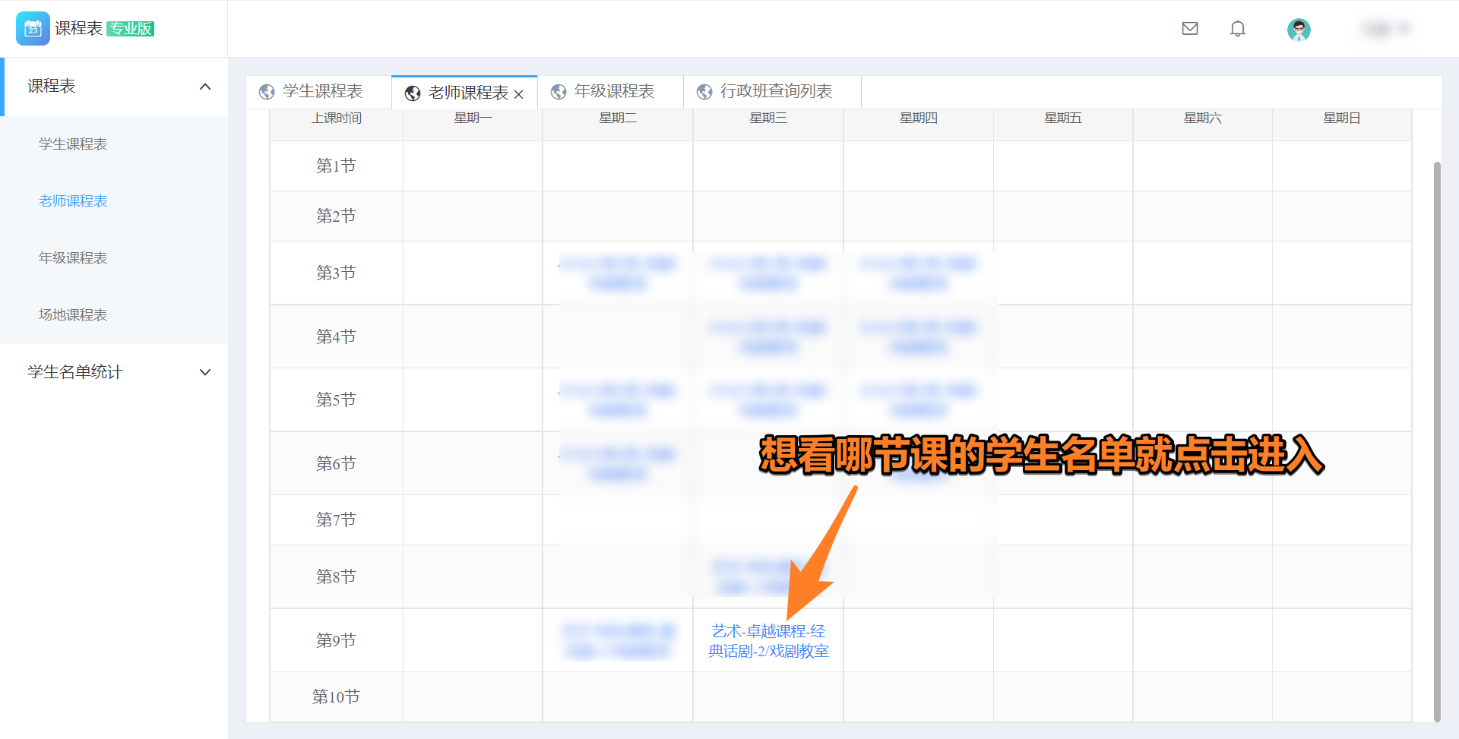Click the 星期一 column header
The width and height of the screenshot is (1459, 739).
point(473,118)
